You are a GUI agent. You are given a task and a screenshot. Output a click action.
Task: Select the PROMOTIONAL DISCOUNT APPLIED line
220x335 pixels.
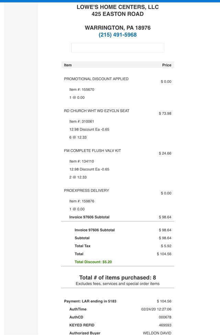tap(96, 79)
